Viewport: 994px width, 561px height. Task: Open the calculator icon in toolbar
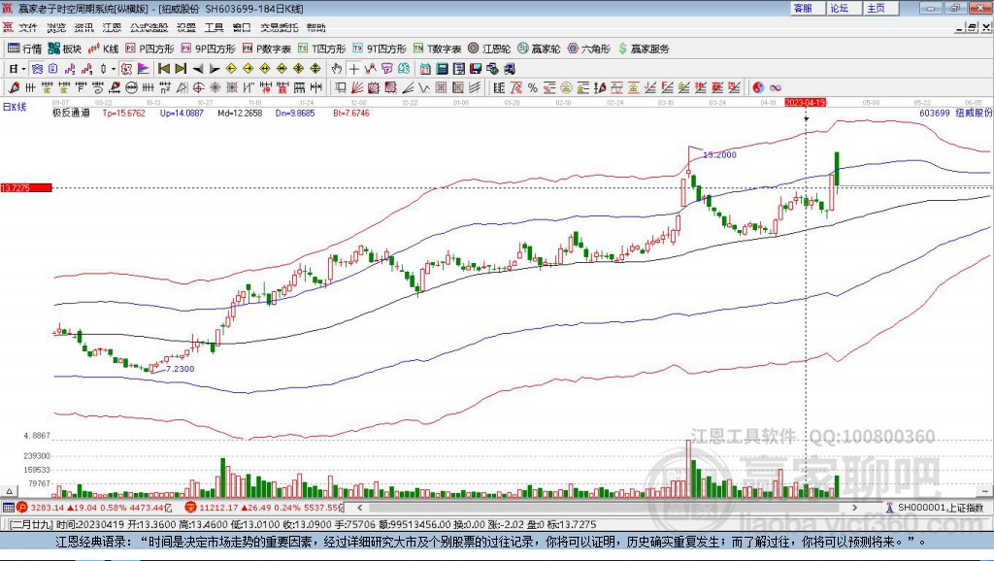coord(442,69)
